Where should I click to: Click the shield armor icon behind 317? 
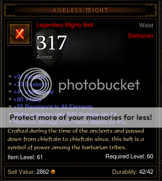(45, 48)
